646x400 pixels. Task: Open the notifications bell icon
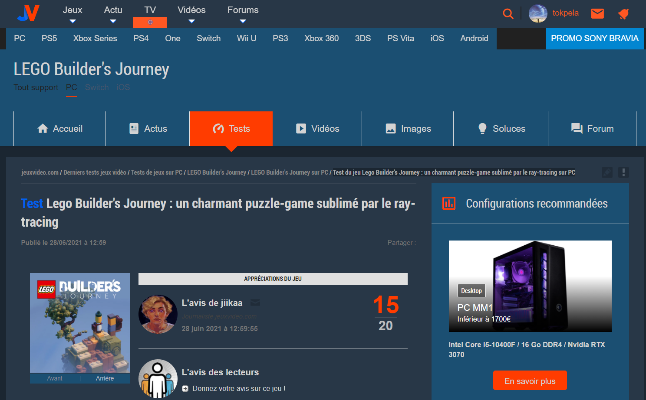tap(623, 14)
